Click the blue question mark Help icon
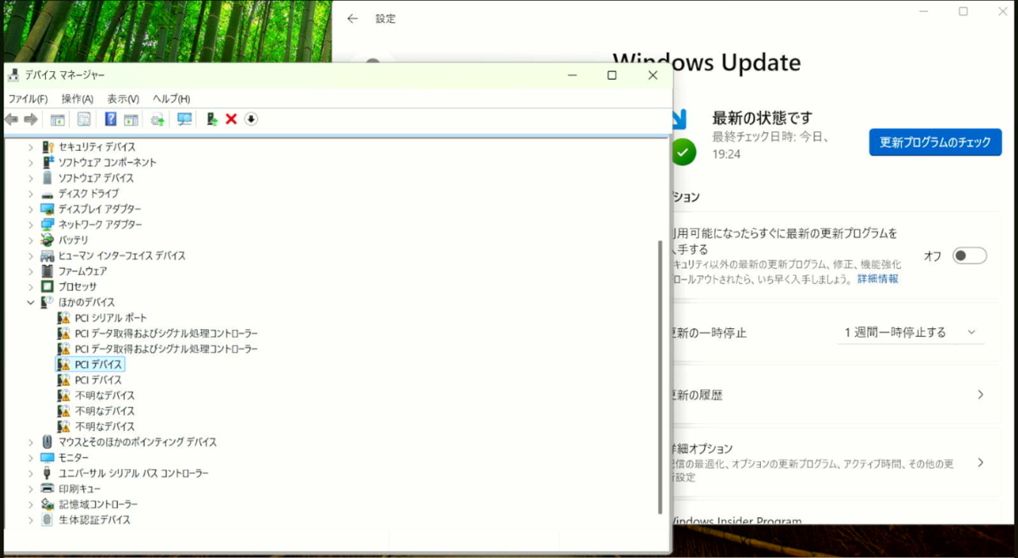 coord(110,120)
